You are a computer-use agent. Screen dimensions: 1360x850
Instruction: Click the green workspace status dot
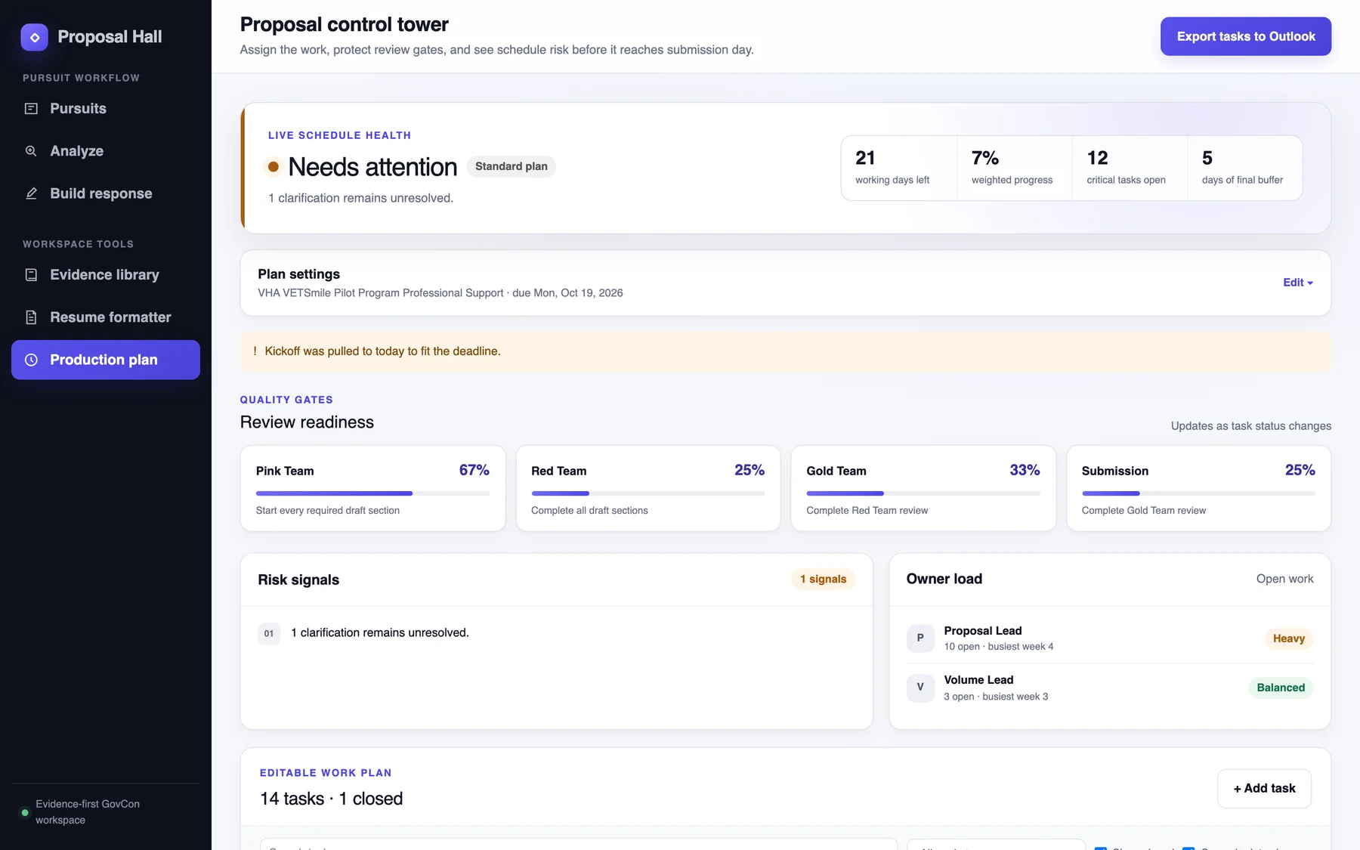tap(25, 812)
